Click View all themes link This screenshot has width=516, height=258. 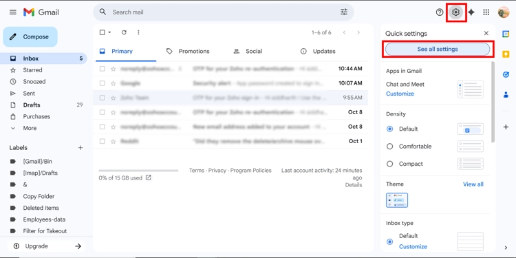click(x=473, y=184)
